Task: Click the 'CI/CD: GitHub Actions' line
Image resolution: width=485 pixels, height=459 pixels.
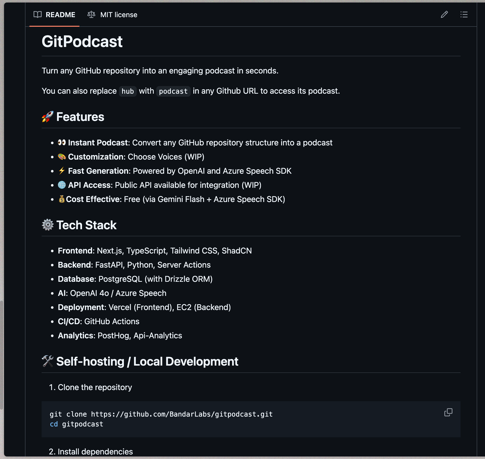Action: [x=99, y=321]
